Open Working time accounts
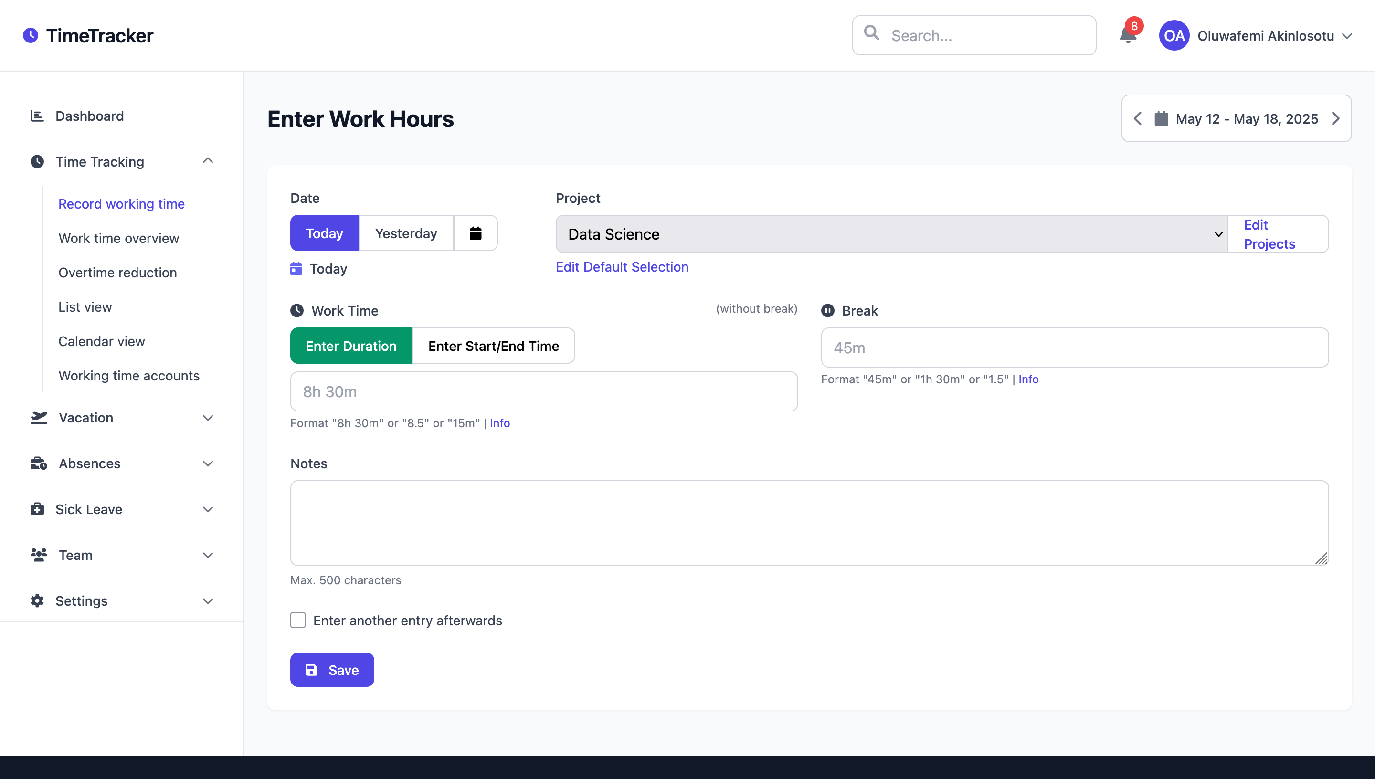 (x=129, y=376)
